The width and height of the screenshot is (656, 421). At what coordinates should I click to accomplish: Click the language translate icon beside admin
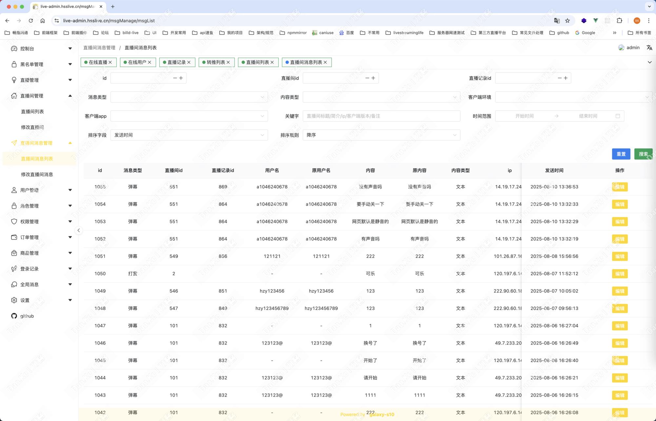point(649,48)
